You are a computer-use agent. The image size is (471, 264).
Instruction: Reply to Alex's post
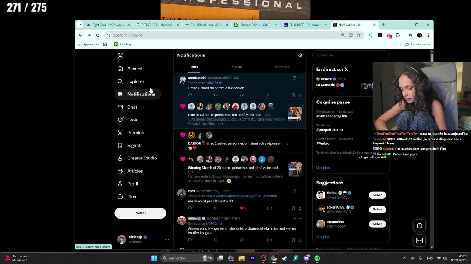click(190, 208)
